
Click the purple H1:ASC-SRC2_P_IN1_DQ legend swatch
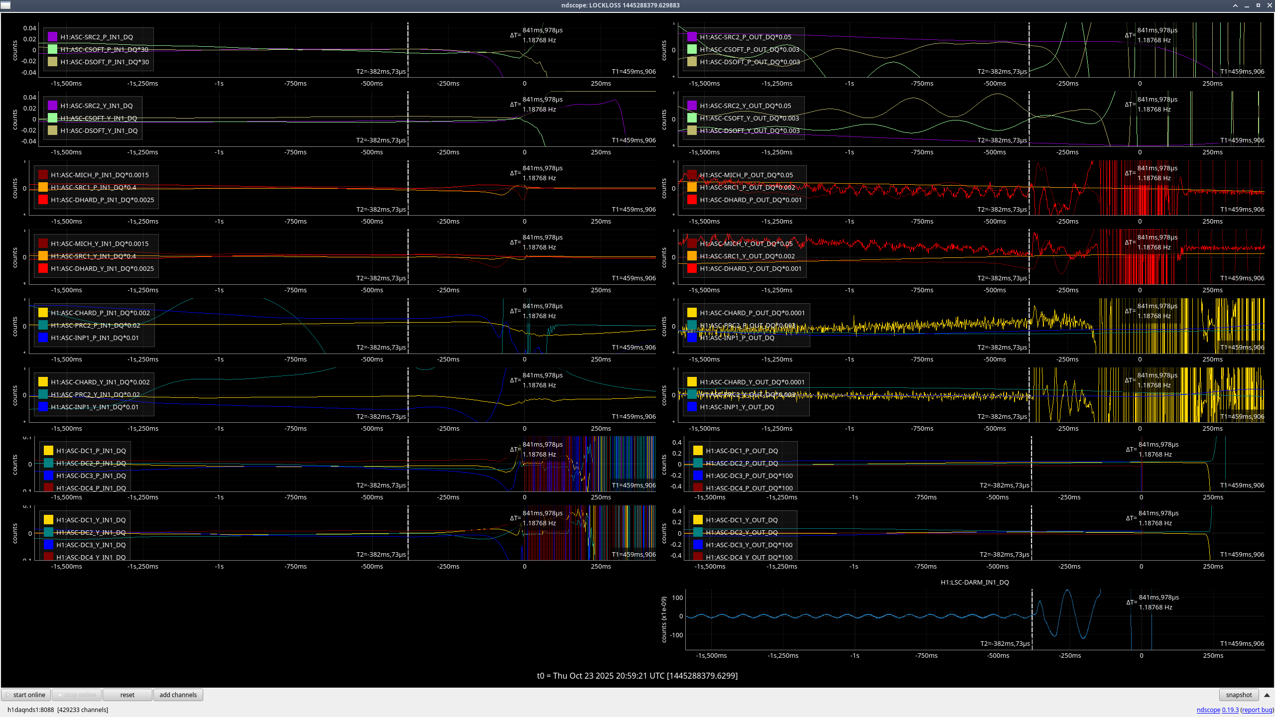click(x=52, y=37)
